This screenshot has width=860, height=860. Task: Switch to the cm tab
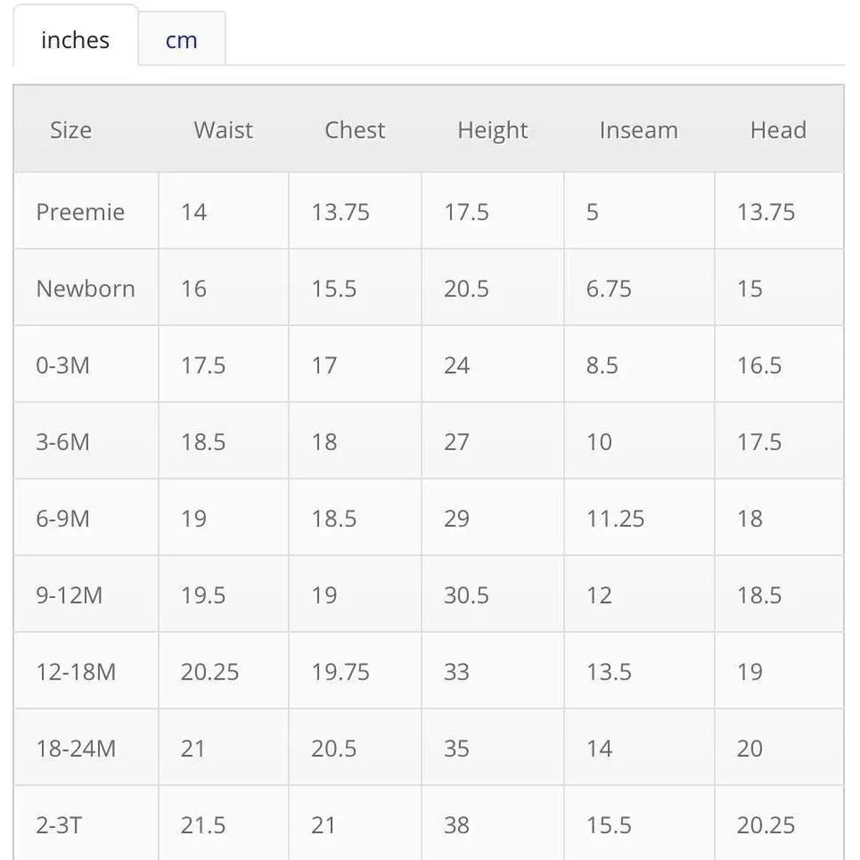tap(181, 39)
